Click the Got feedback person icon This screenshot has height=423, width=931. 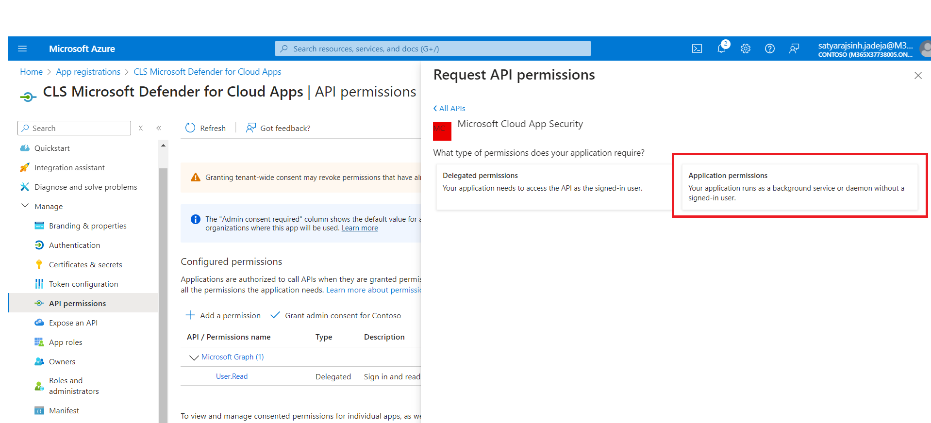click(x=251, y=128)
